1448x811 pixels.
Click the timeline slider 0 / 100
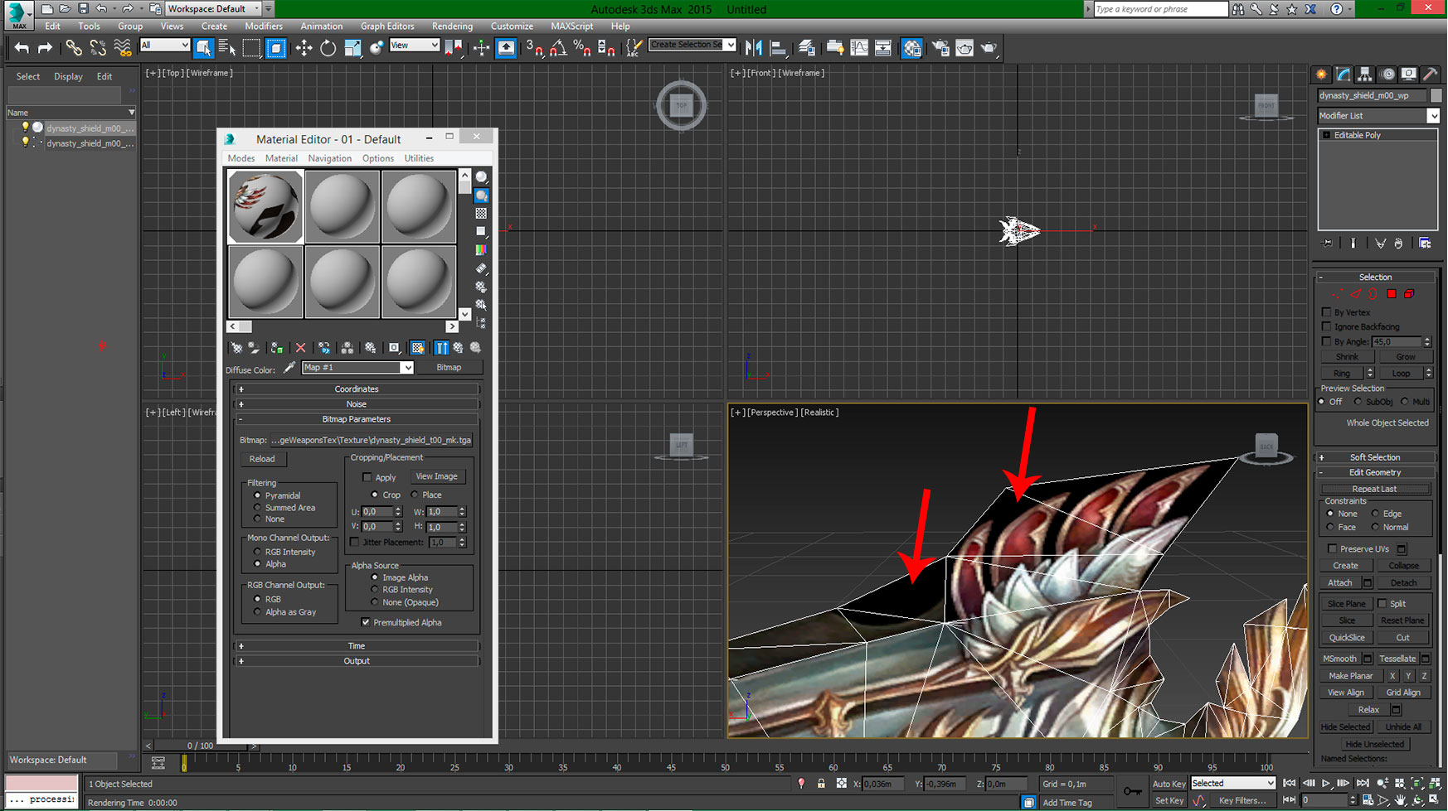coord(200,746)
